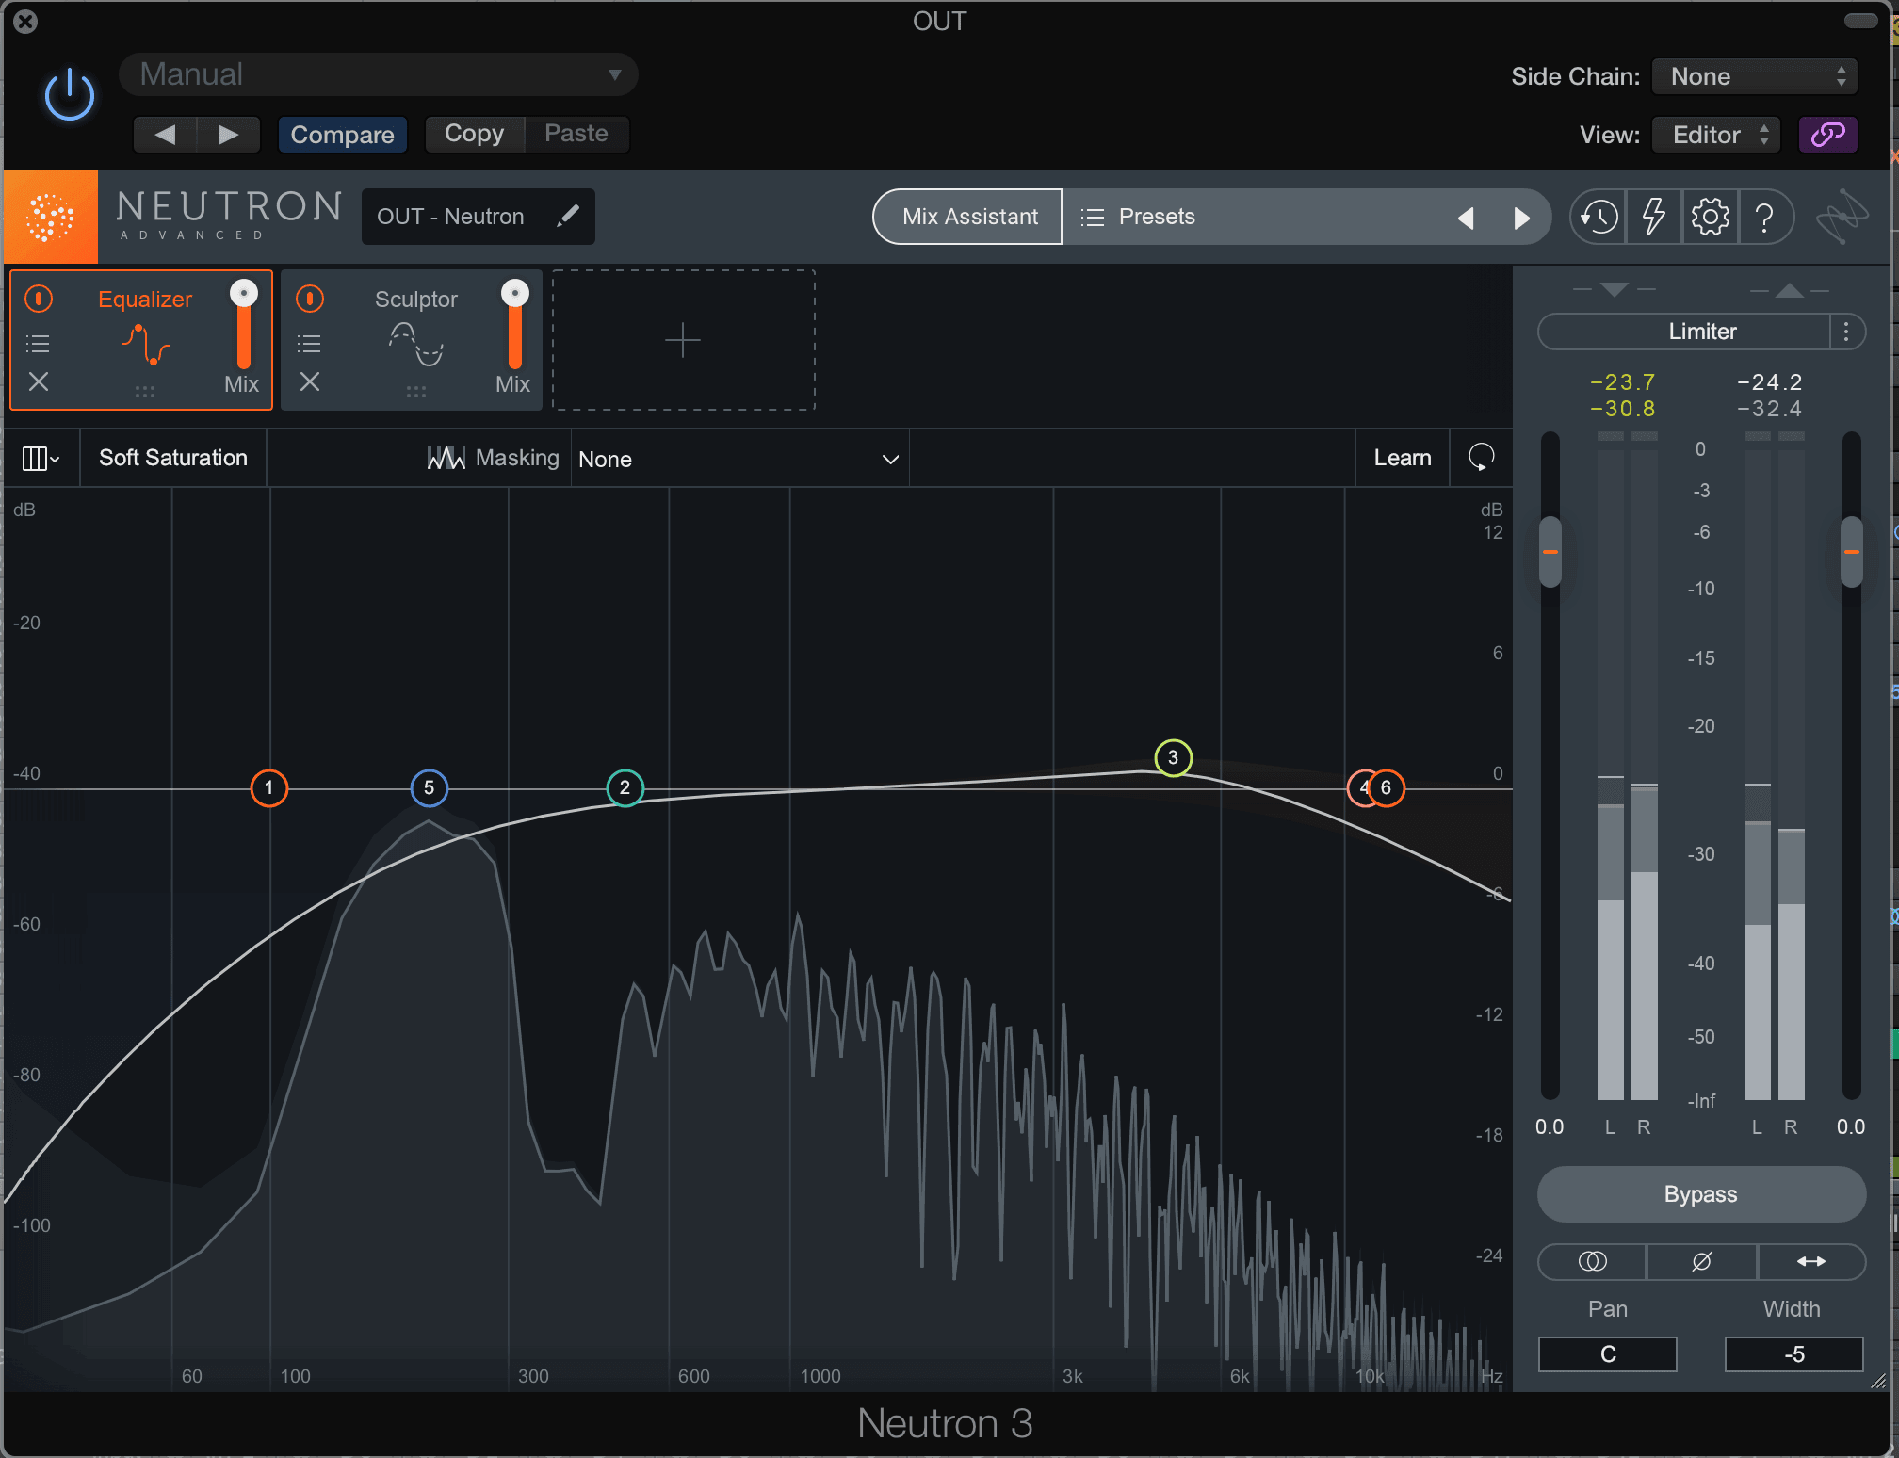Go to previous setting arrow

click(165, 134)
